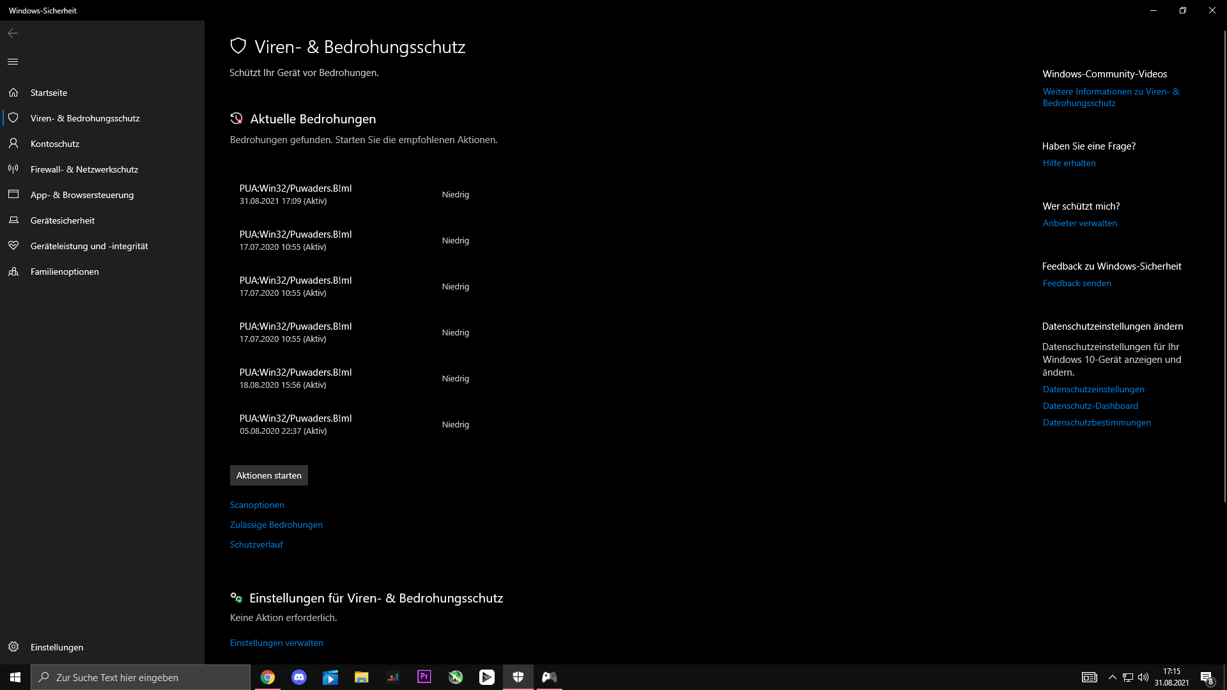The width and height of the screenshot is (1227, 690).
Task: Click the Gerätesicherheit laptop icon
Action: (13, 220)
